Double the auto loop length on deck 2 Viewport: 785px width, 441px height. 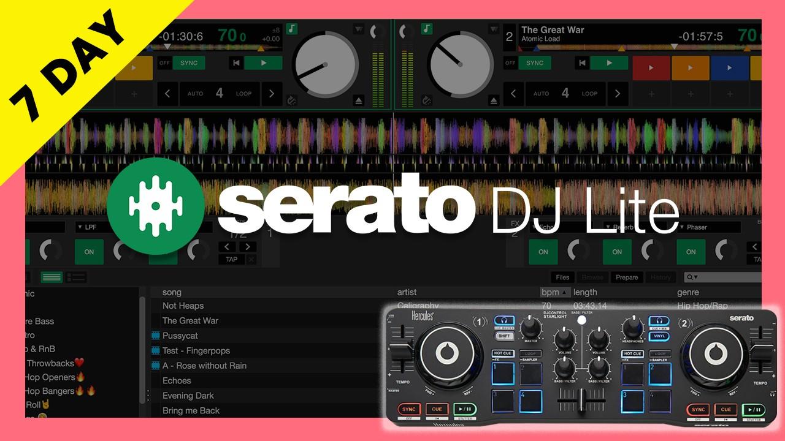[x=618, y=94]
